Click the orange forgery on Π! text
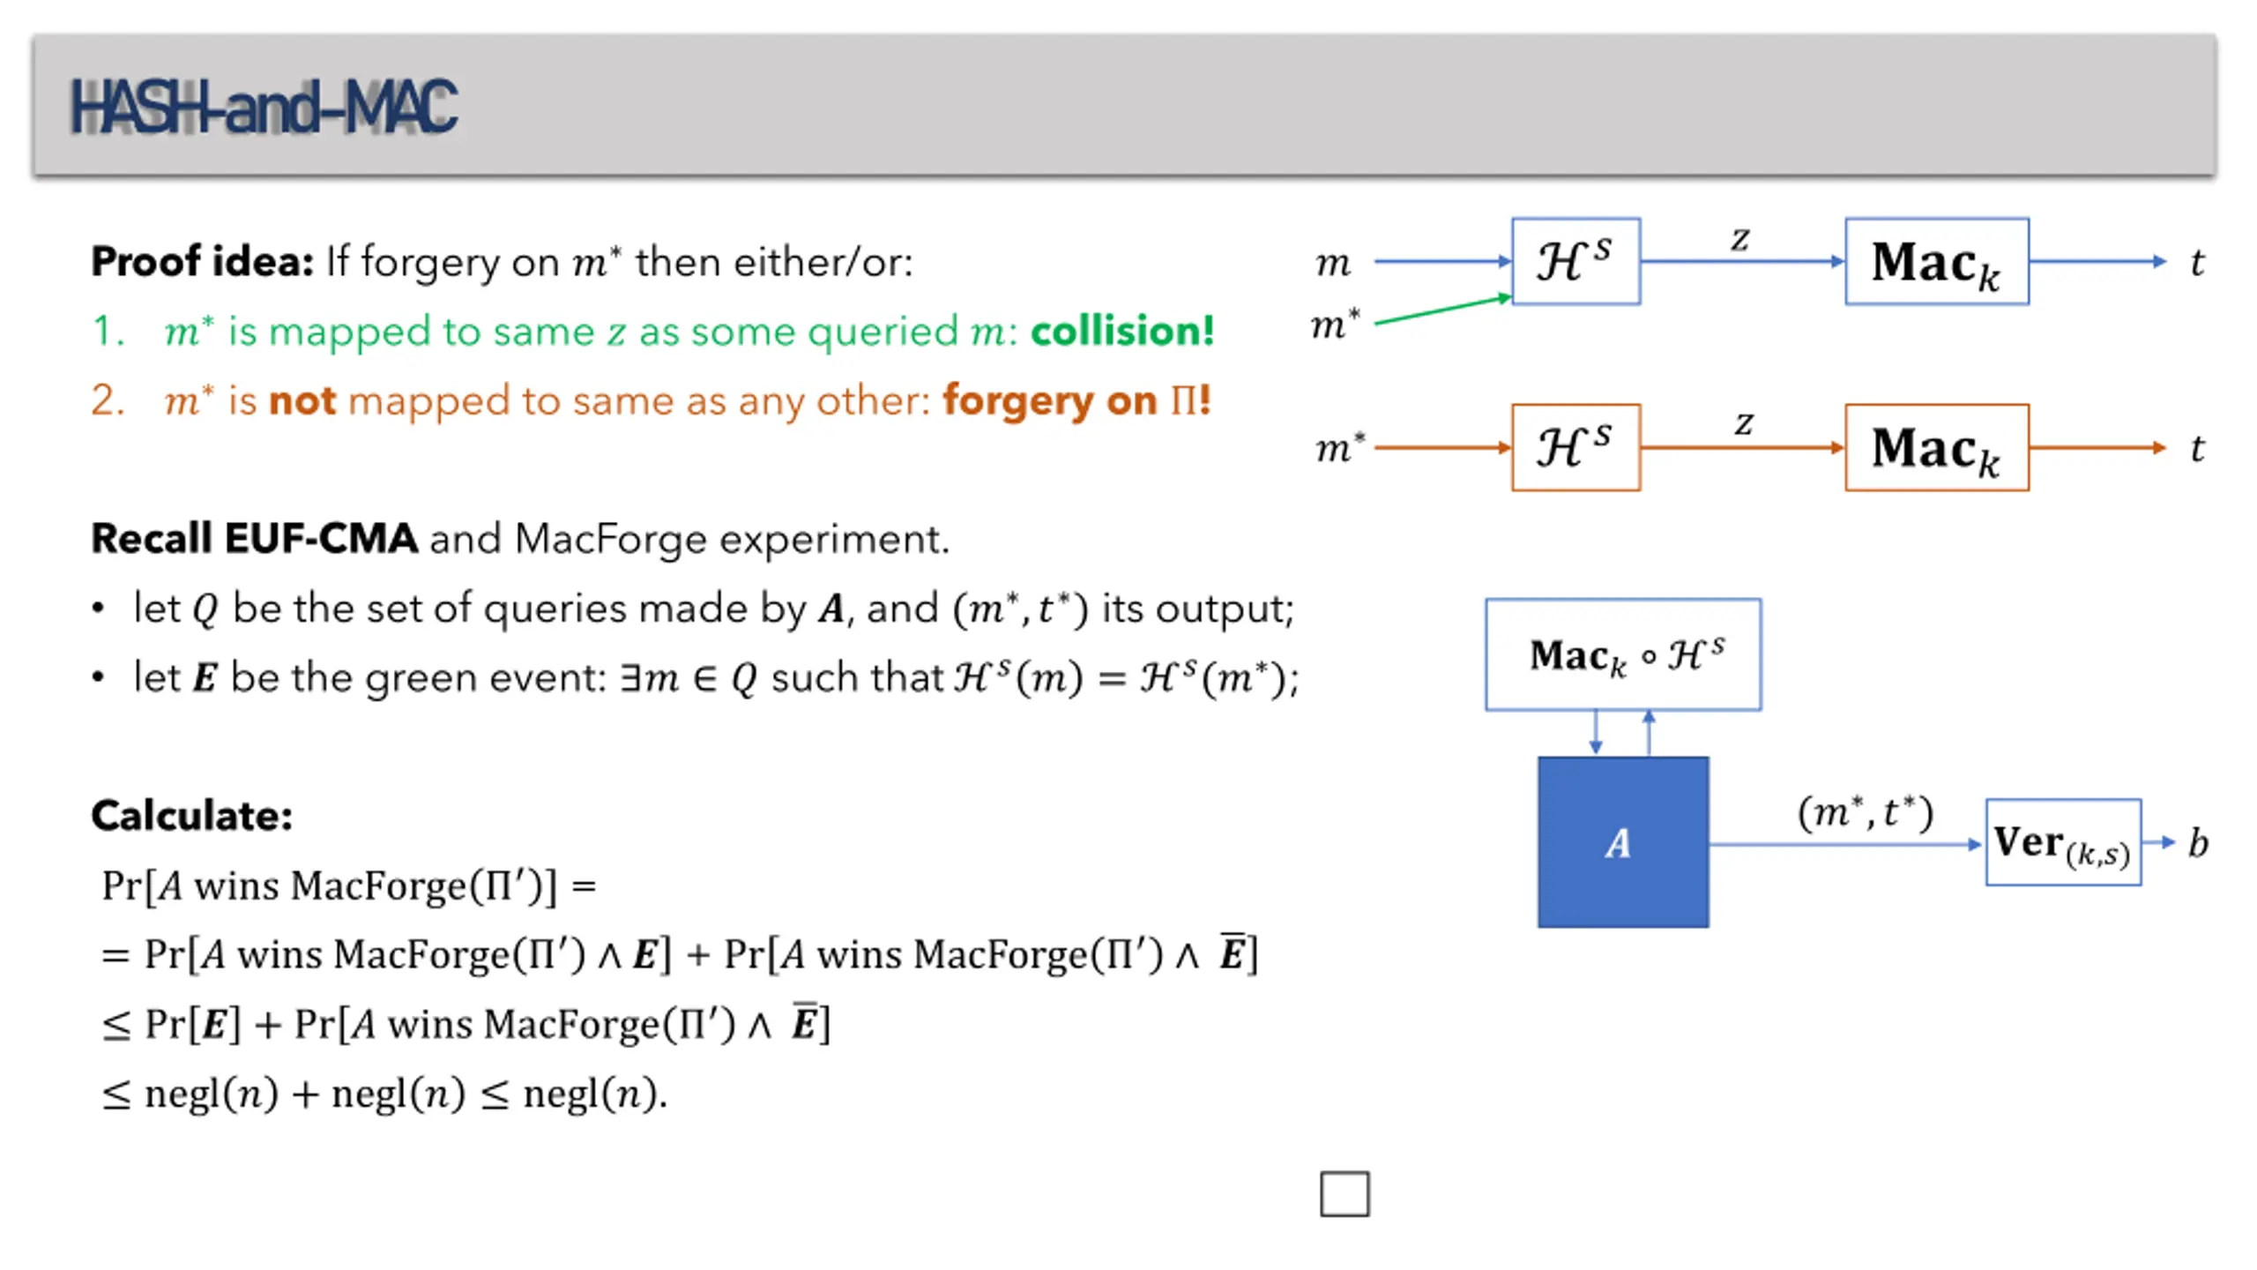This screenshot has width=2257, height=1270. point(1076,400)
